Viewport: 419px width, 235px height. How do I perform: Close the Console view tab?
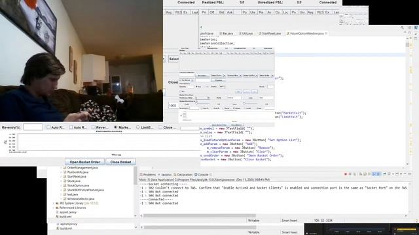211,174
